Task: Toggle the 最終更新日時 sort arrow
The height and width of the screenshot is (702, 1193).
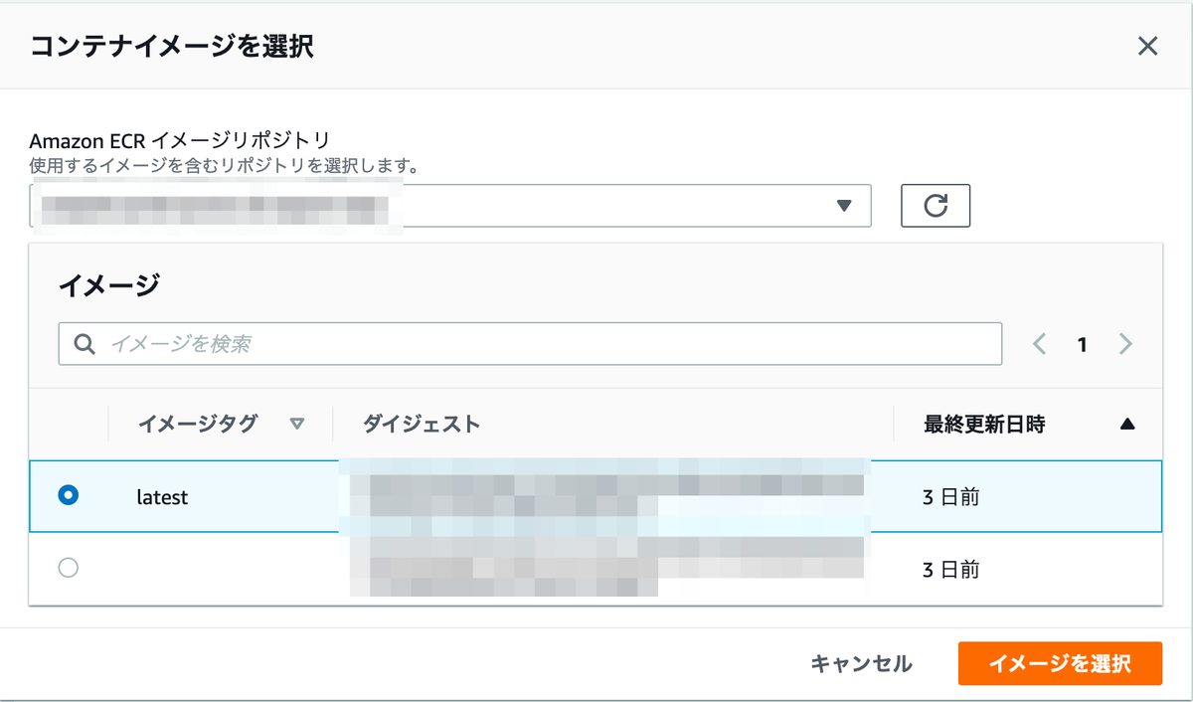Action: coord(1127,423)
